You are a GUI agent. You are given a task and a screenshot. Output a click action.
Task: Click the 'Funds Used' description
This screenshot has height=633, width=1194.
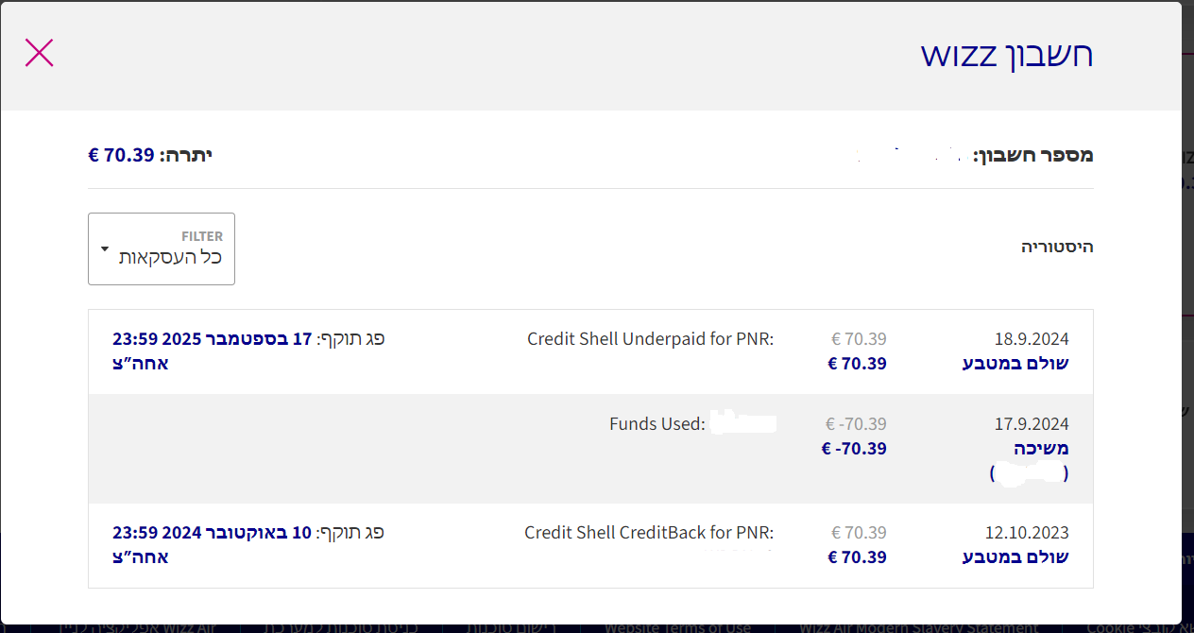pos(657,424)
